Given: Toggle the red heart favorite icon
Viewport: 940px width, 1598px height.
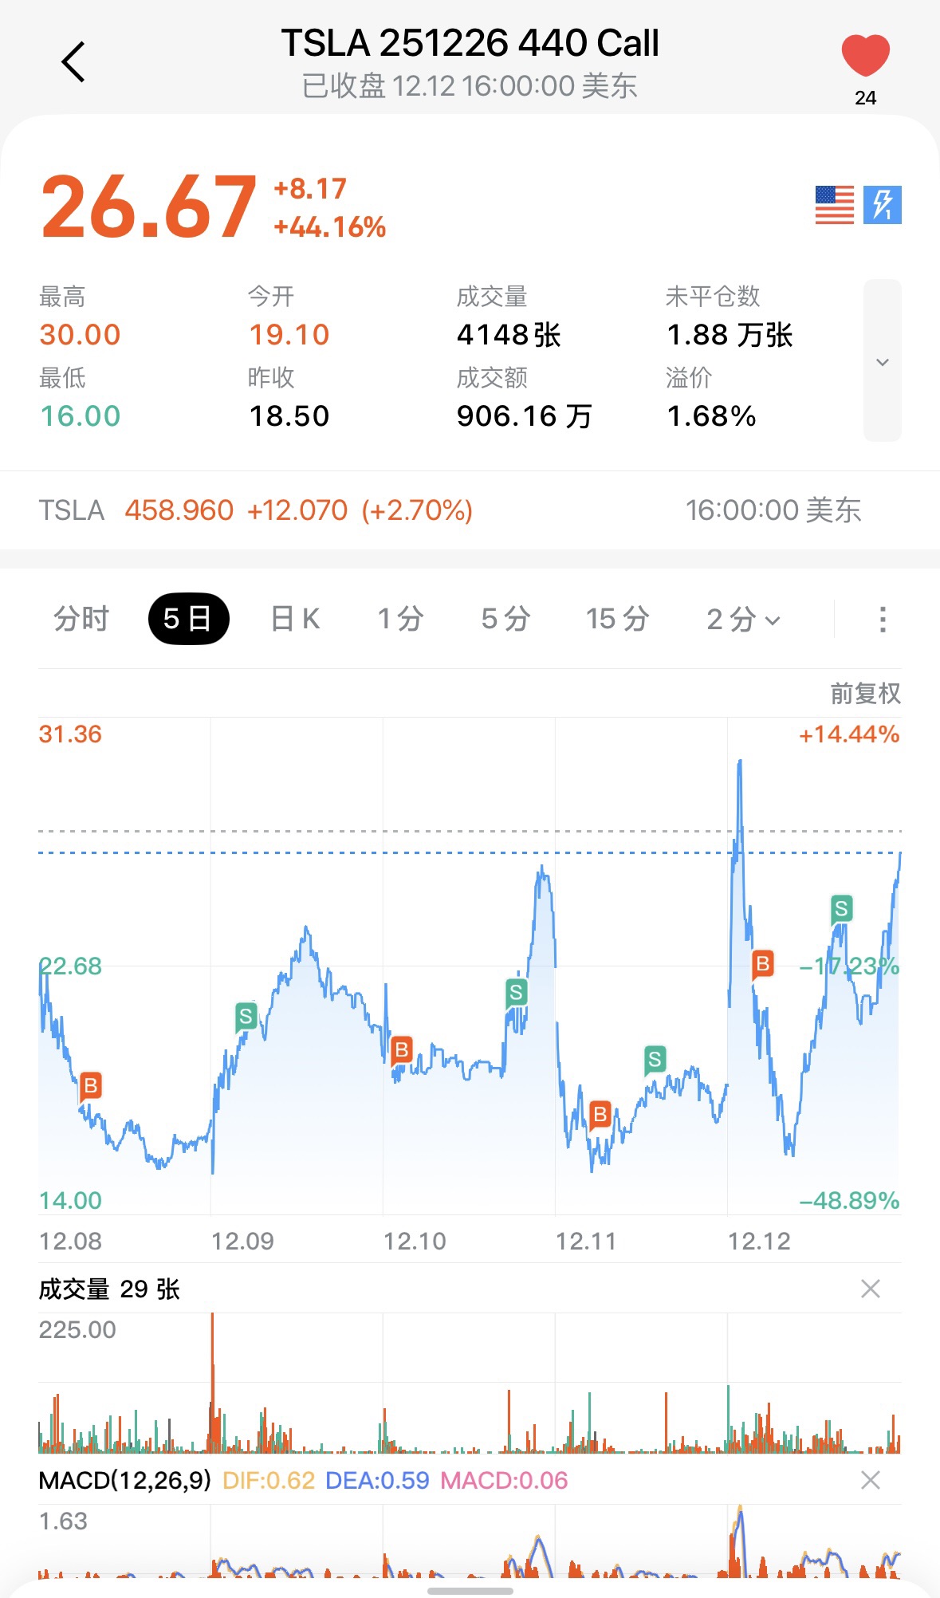Looking at the screenshot, I should [865, 57].
